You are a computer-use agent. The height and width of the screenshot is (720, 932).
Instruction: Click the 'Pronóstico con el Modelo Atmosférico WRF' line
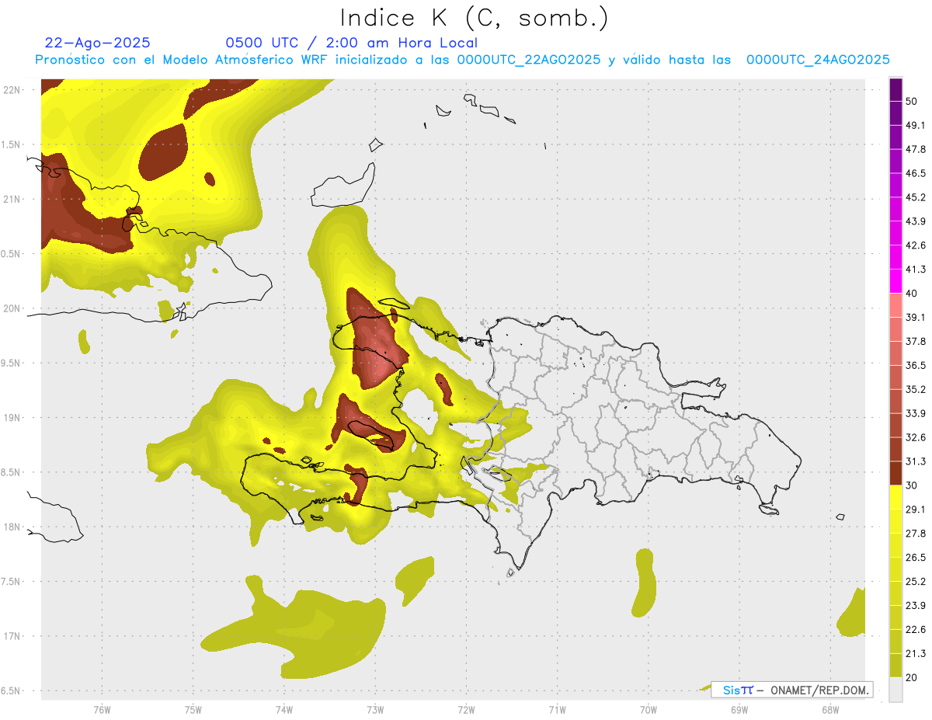pos(461,59)
